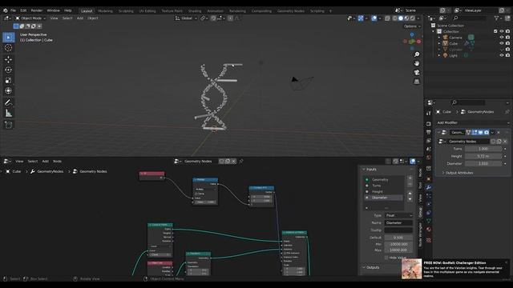Hide Camera using its eye icon
The height and width of the screenshot is (288, 513).
coord(502,38)
